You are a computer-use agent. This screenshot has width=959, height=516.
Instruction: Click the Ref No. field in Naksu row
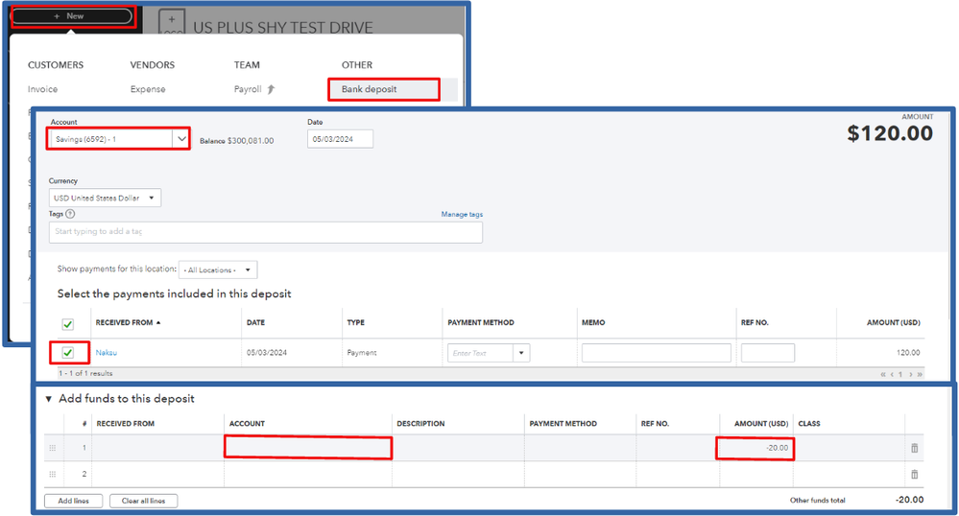pos(768,353)
